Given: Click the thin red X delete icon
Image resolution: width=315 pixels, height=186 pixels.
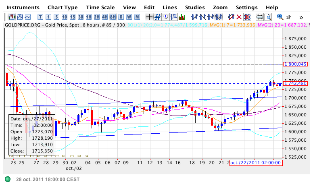Looking at the screenshot, I should click(239, 17).
